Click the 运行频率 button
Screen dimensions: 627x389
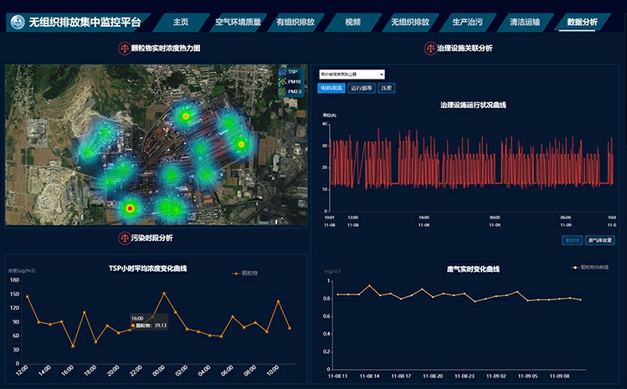tap(362, 87)
